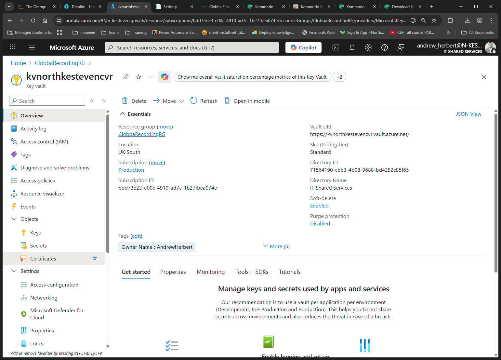The height and width of the screenshot is (360, 501).
Task: Expand or collapse all menu groups
Action: click(x=92, y=101)
